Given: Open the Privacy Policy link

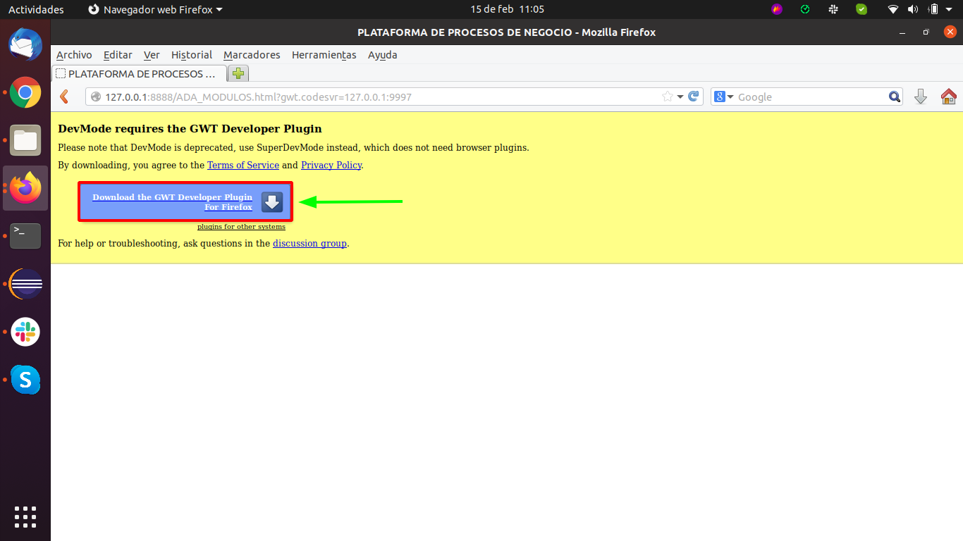Looking at the screenshot, I should point(331,165).
